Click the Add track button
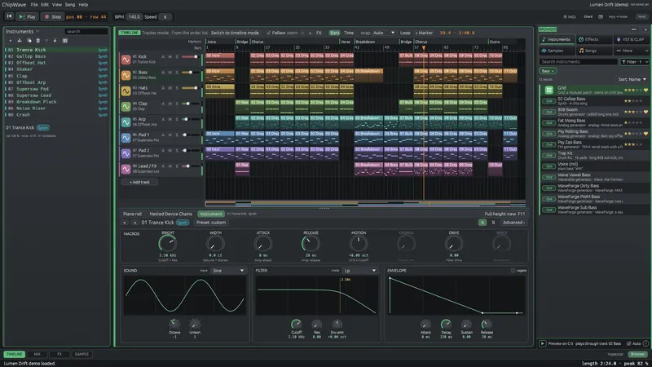The image size is (652, 367). (x=139, y=182)
